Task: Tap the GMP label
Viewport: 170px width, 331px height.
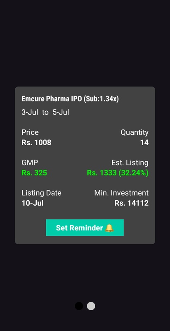Action: 30,163
